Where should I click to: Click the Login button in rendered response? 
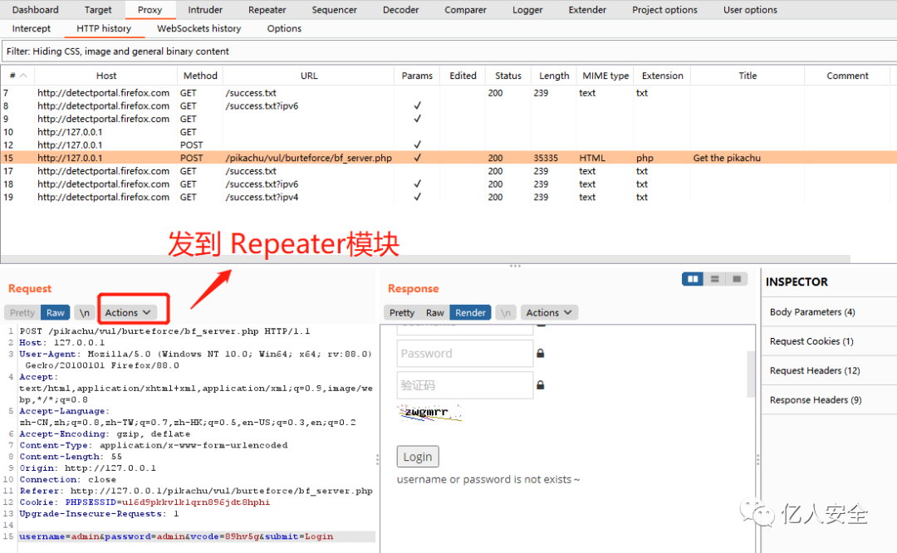[418, 457]
